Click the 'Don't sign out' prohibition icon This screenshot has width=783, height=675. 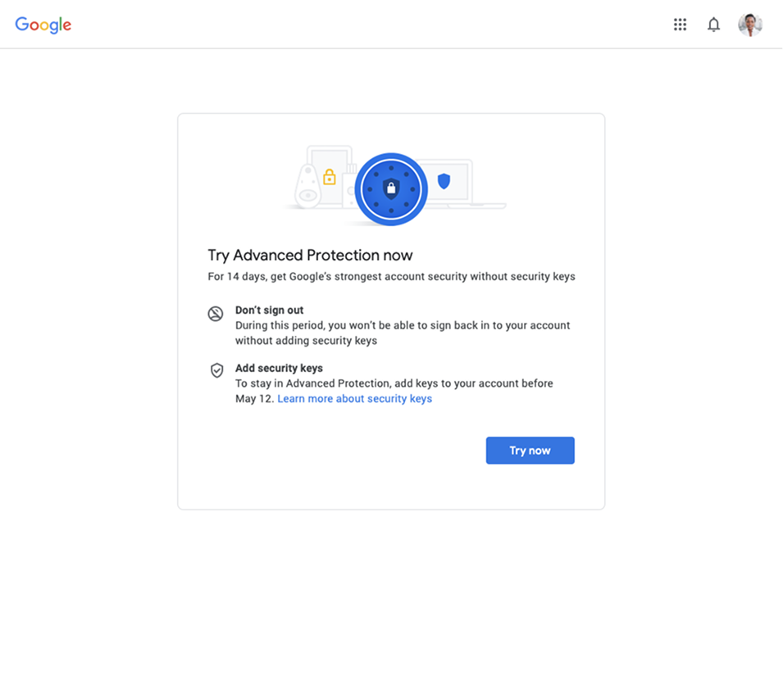(x=216, y=314)
